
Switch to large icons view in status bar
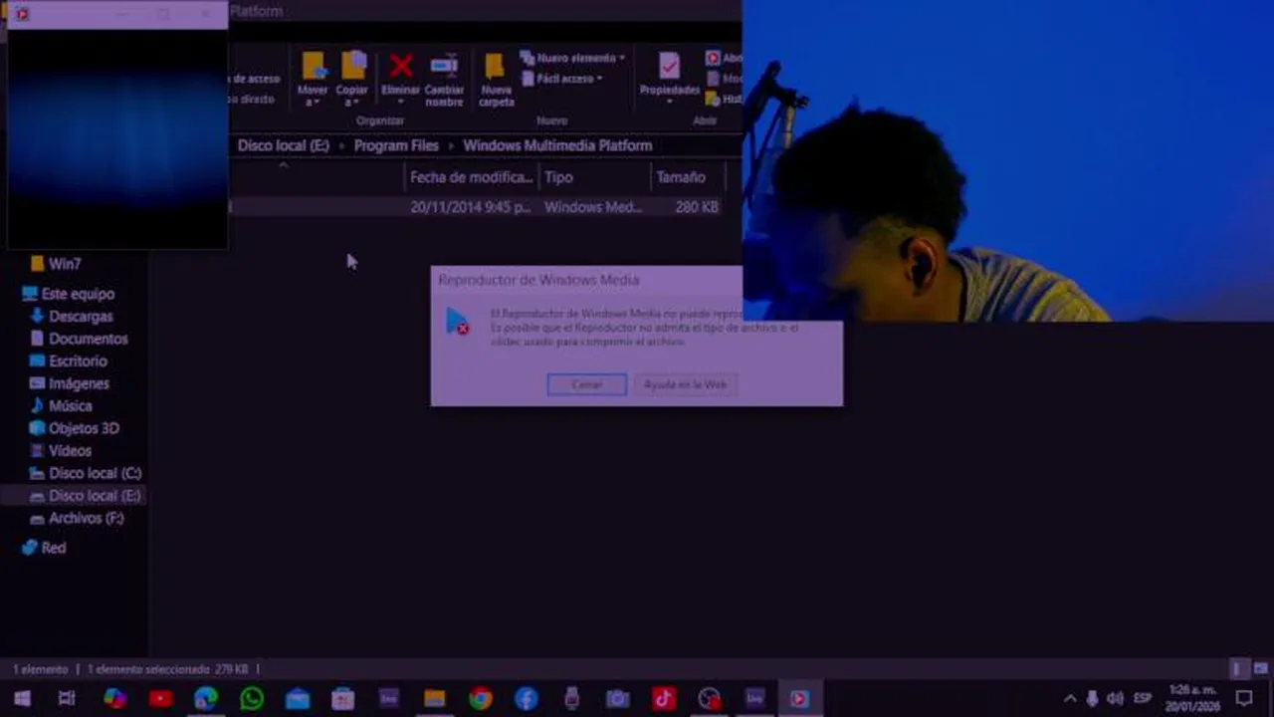pos(1260,669)
